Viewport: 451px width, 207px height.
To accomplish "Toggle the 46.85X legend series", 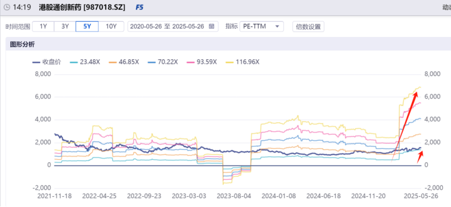I will coord(124,62).
